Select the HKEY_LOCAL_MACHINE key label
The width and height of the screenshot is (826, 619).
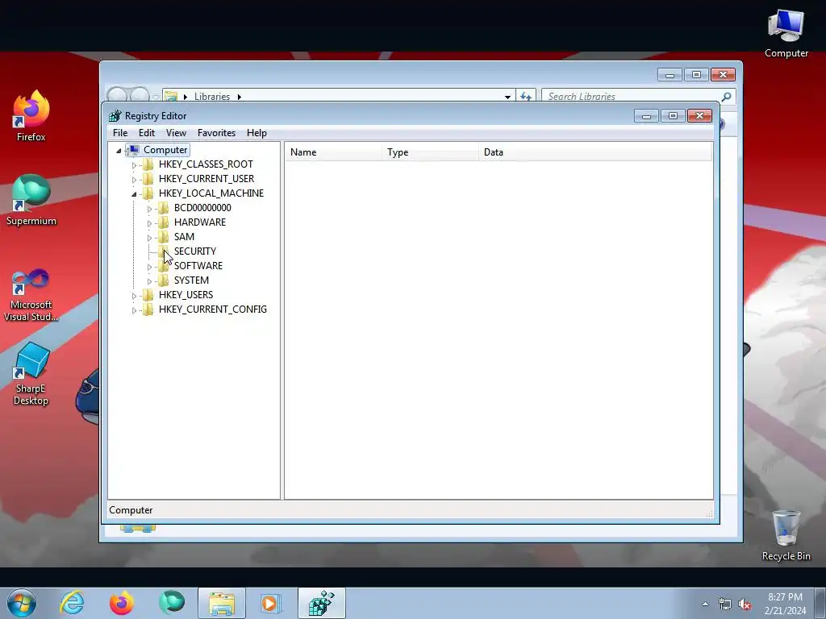pos(211,193)
